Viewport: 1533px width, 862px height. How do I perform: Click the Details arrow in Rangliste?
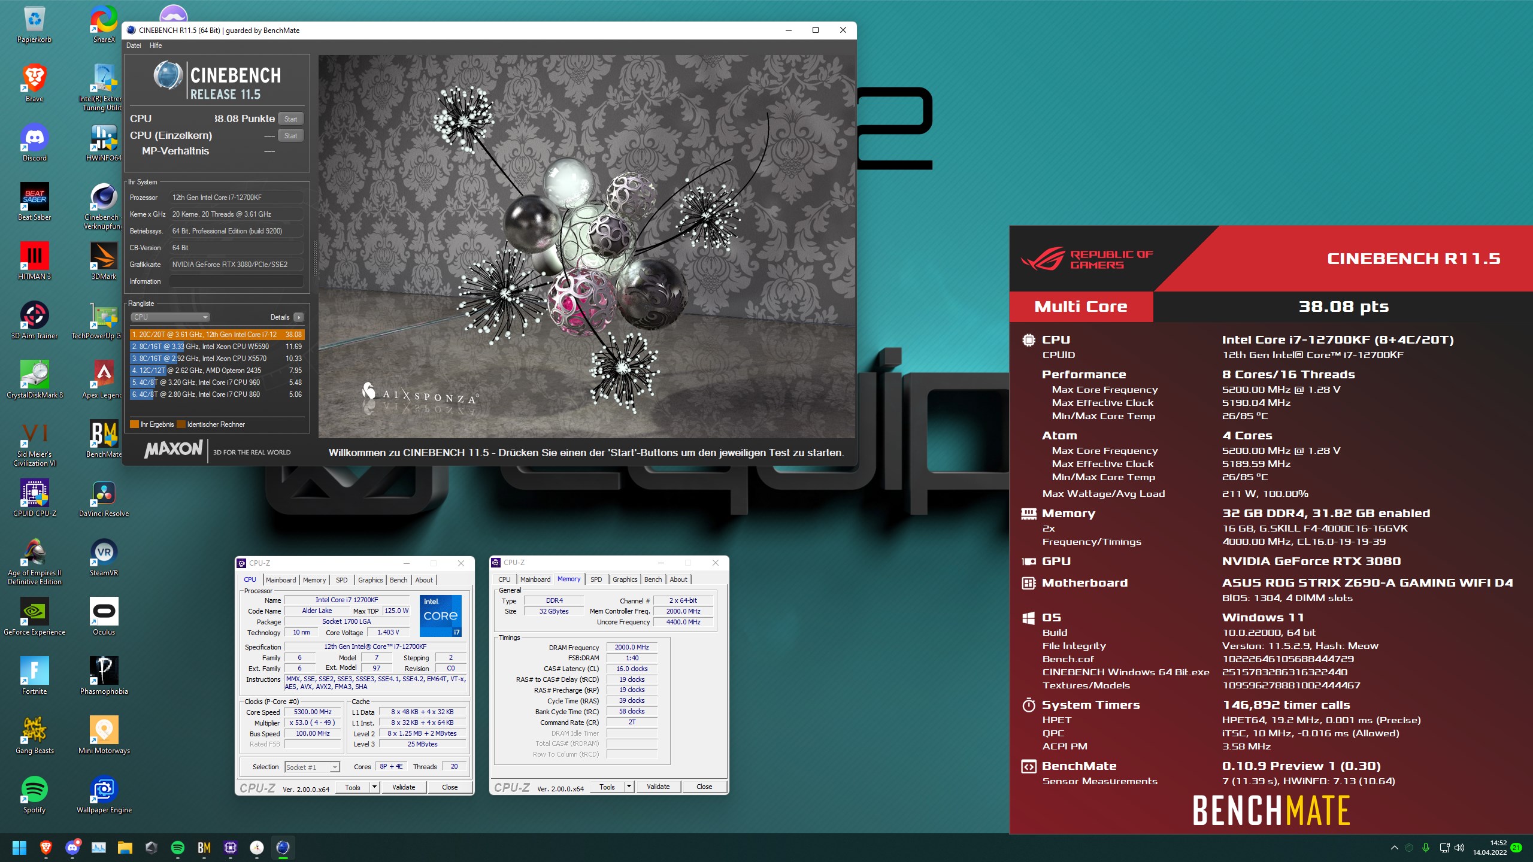coord(298,317)
